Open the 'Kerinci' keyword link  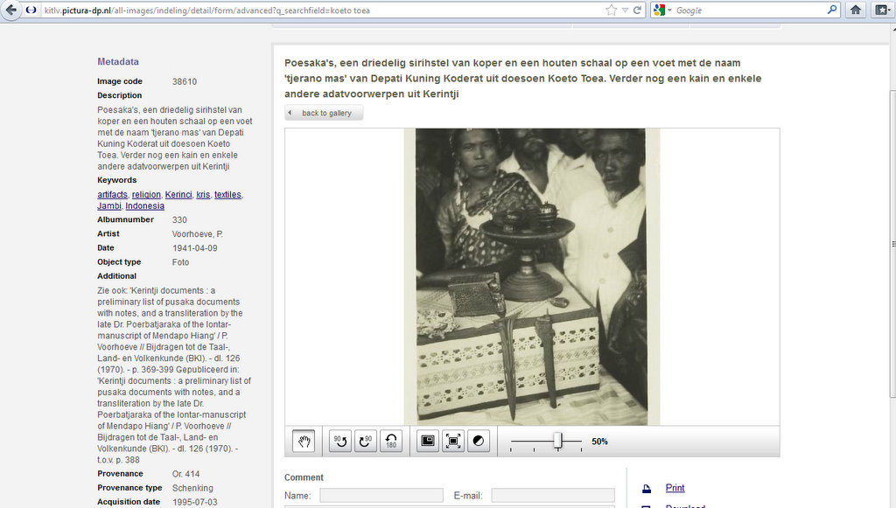pos(178,195)
